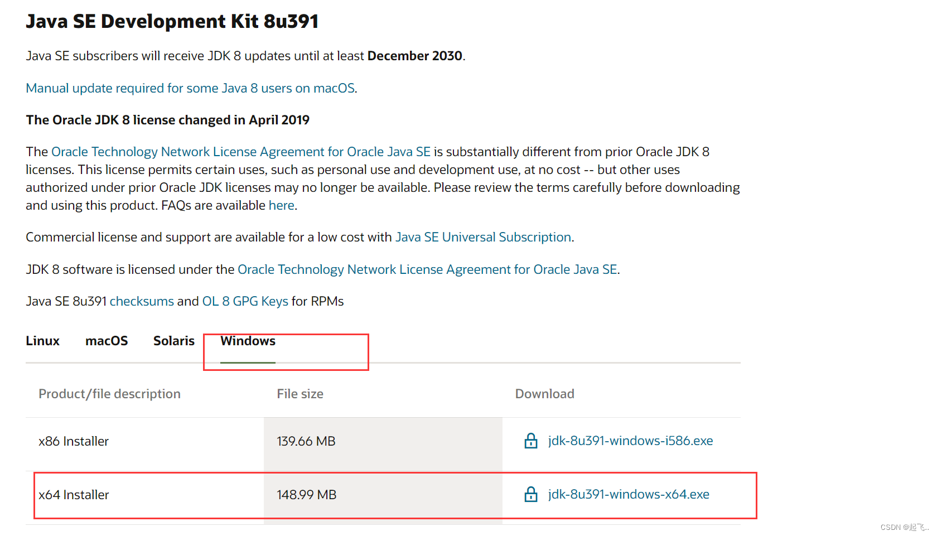The height and width of the screenshot is (536, 937).
Task: Click the Java SE Development Kit 8u391 heading
Action: point(172,21)
